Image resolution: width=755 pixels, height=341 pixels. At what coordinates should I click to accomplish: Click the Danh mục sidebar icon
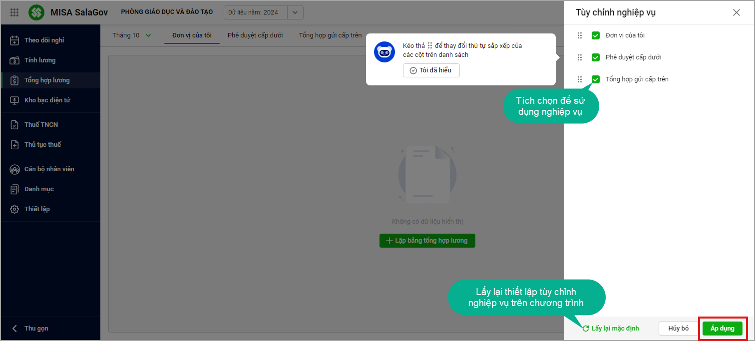pos(14,189)
